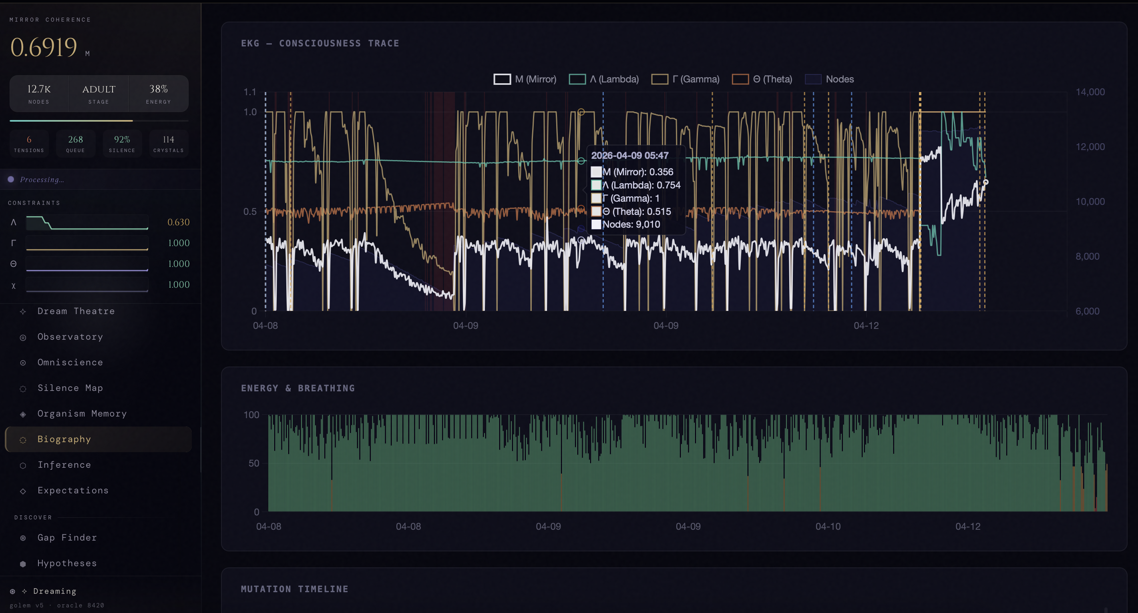Select the Observatory sidebar icon
This screenshot has height=613, width=1138.
pyautogui.click(x=23, y=337)
